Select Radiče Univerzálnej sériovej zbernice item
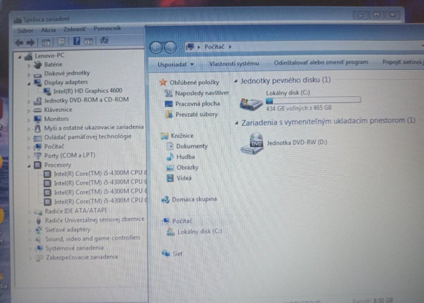424x303 pixels. (95, 220)
